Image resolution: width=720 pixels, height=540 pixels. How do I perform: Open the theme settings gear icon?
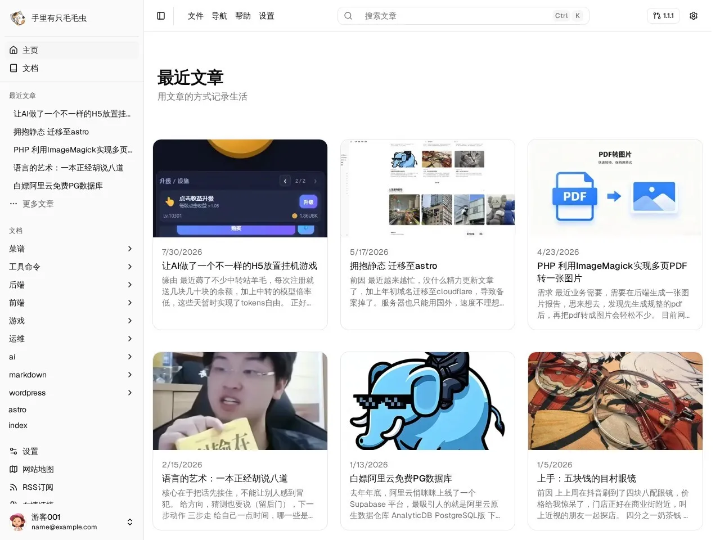click(694, 16)
